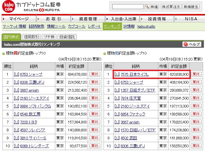Click the 情報ツール submenu link

pos(56,26)
